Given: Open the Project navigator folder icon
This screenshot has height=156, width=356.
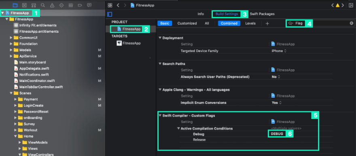Looking at the screenshot, I should click(x=15, y=5).
